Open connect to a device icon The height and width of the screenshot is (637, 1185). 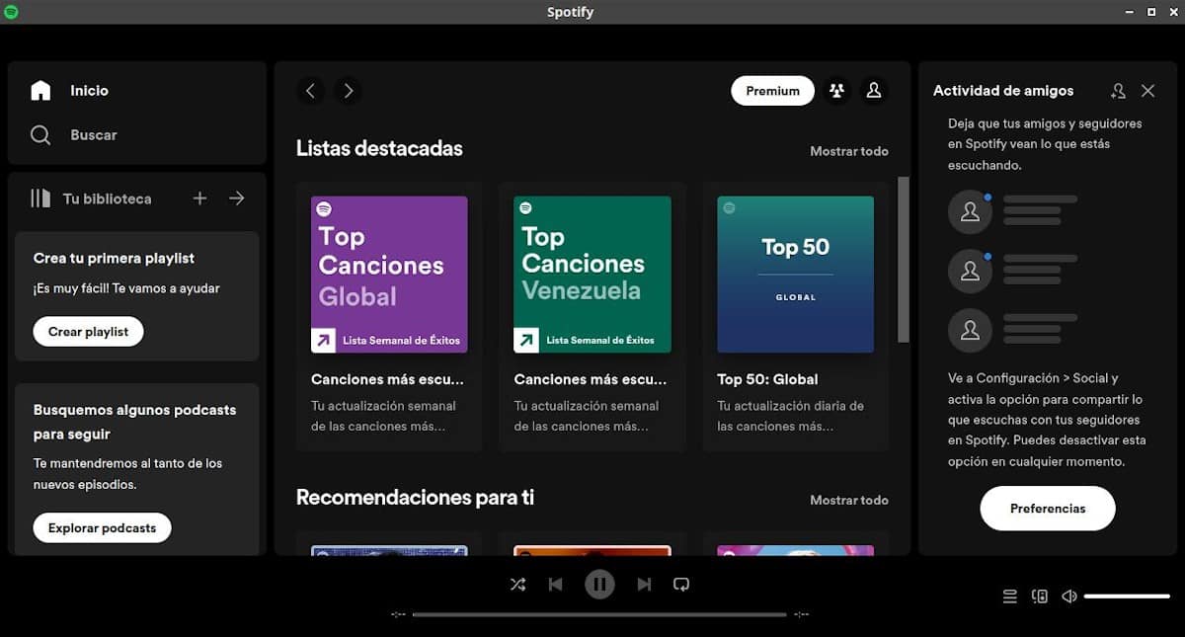(1039, 597)
